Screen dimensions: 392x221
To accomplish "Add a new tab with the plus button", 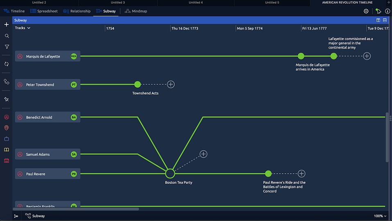I will coord(389,2).
